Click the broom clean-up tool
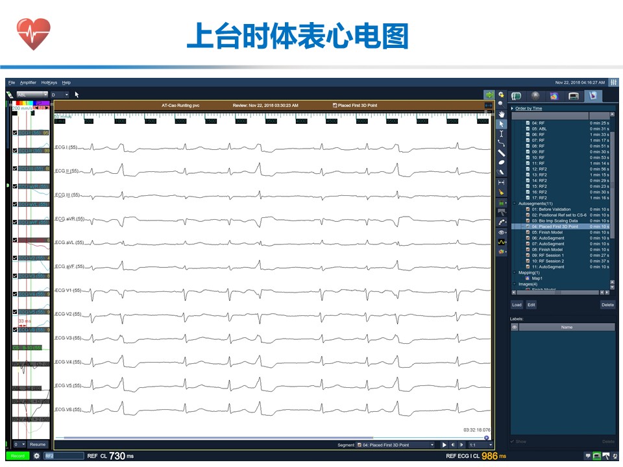The width and height of the screenshot is (623, 467). tap(502, 192)
